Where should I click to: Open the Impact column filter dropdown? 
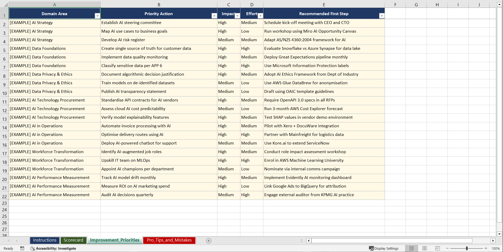click(237, 16)
